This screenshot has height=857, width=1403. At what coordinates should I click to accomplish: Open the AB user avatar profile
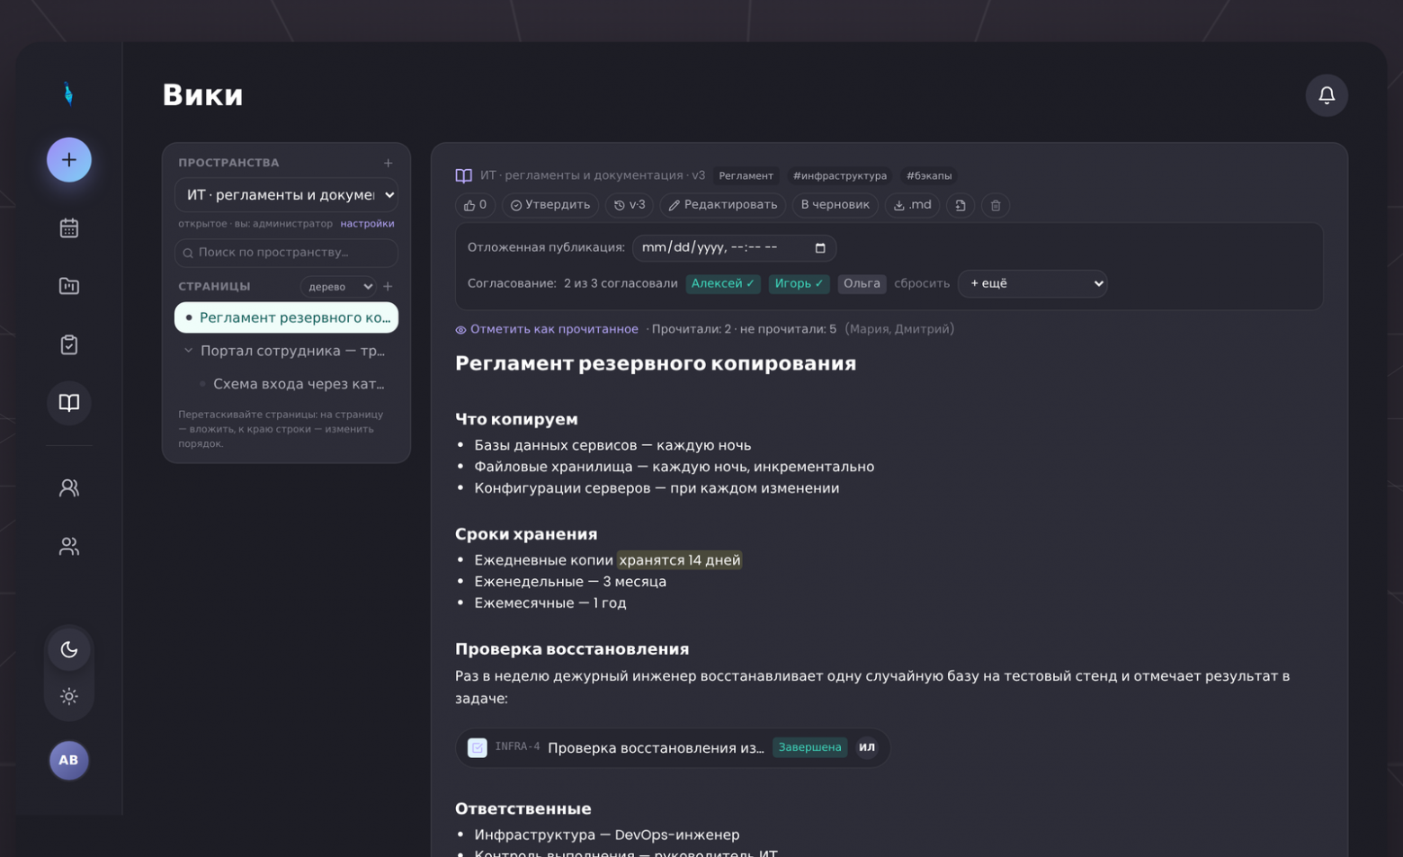[69, 761]
